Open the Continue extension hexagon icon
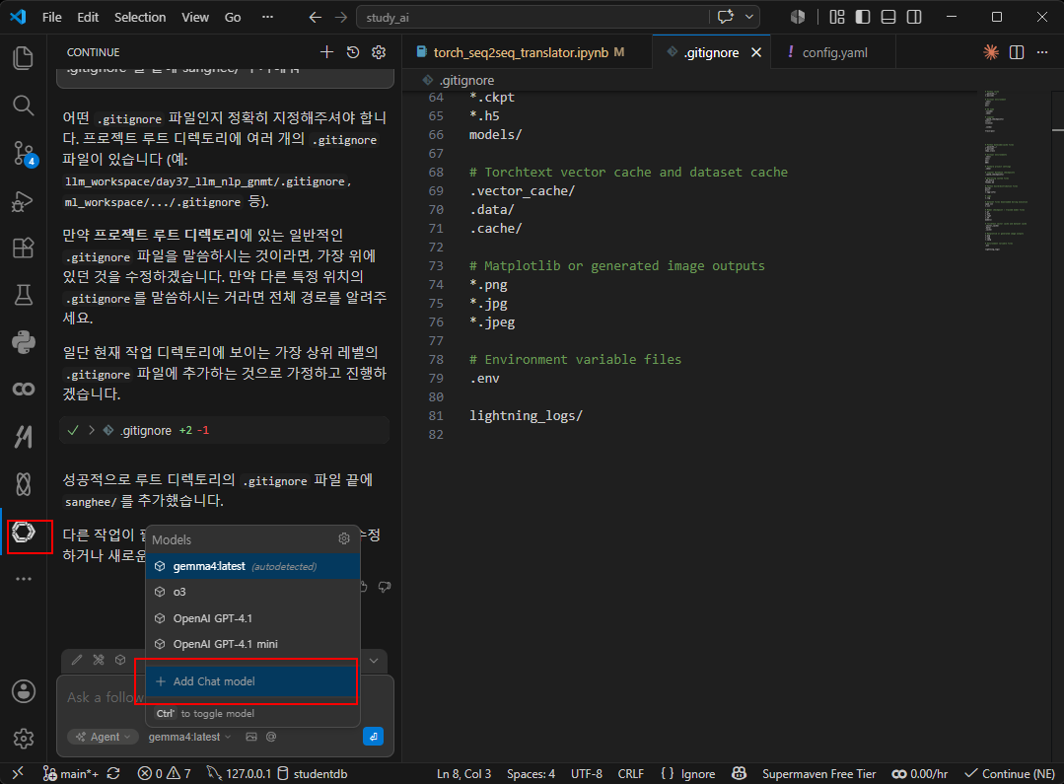 coord(23,532)
